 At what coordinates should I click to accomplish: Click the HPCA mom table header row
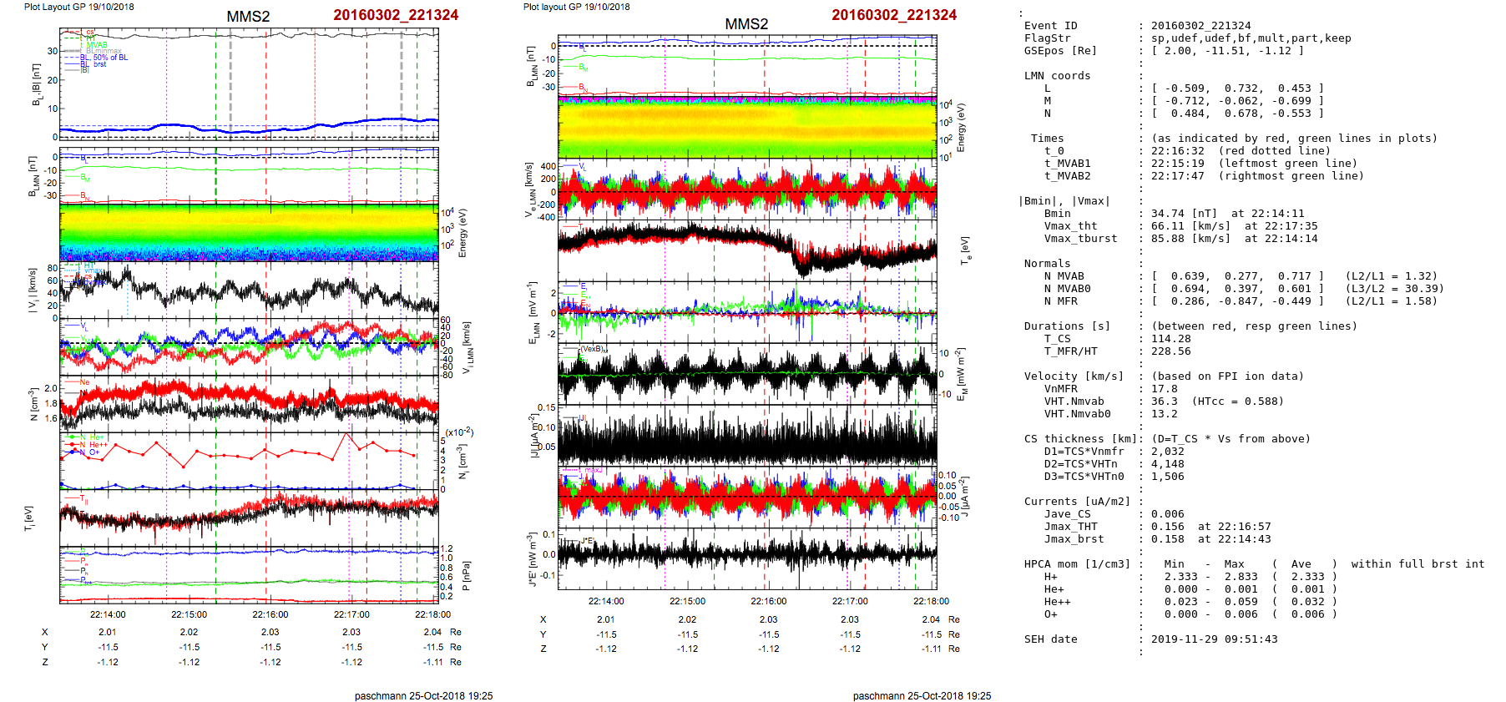point(1254,564)
